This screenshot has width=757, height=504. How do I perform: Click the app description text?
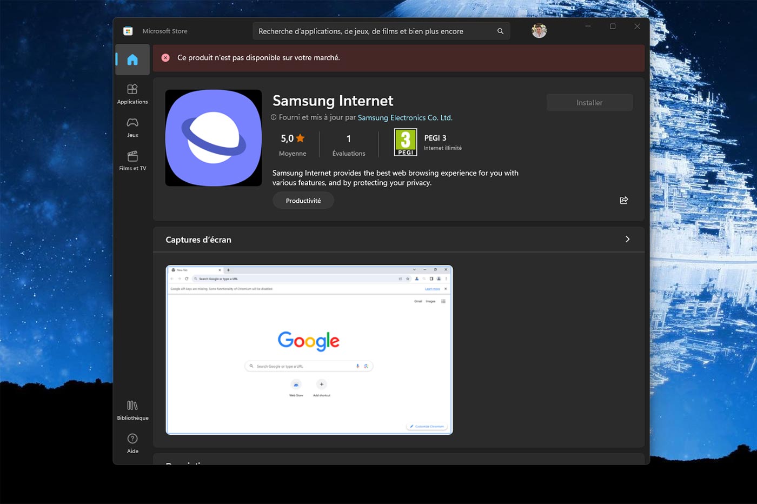[395, 178]
